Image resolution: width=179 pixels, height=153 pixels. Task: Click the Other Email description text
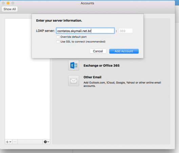coord(122,84)
